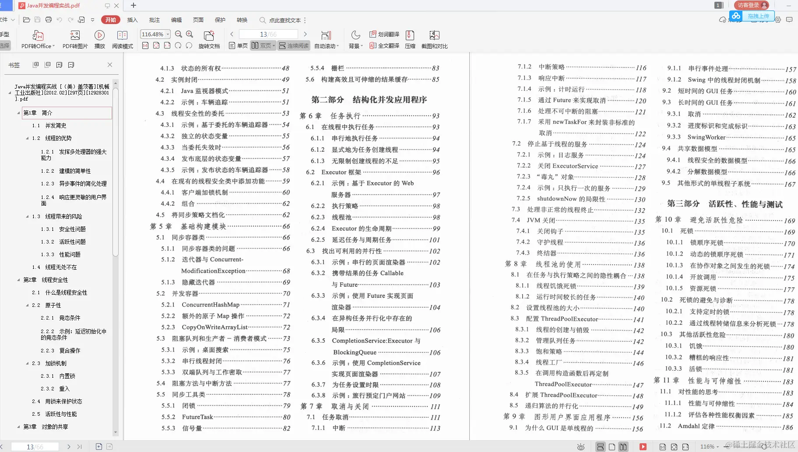798x452 pixels.
Task: Launch the 全文翻译 full-text translation
Action: point(384,45)
